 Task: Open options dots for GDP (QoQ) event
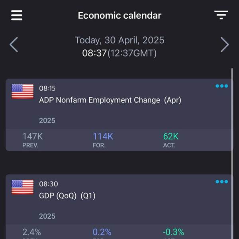click(222, 182)
